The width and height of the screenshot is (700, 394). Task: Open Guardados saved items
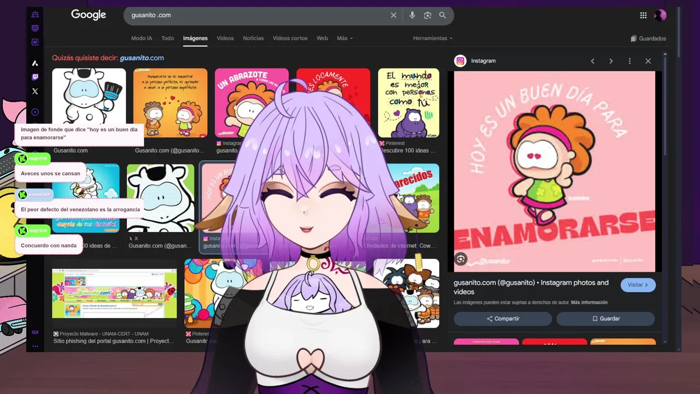(648, 38)
